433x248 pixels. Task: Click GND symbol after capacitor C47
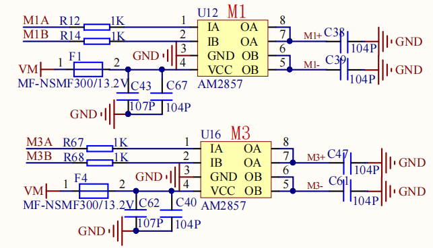pyautogui.click(x=389, y=163)
